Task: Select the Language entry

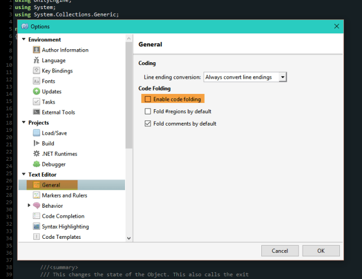Action: 54,61
